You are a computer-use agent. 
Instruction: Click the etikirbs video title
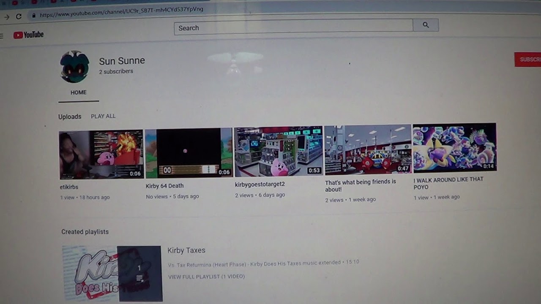click(x=69, y=187)
